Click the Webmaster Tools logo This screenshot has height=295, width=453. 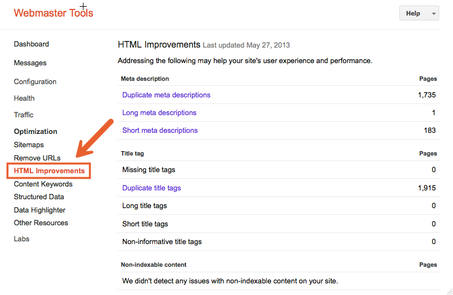coord(54,13)
